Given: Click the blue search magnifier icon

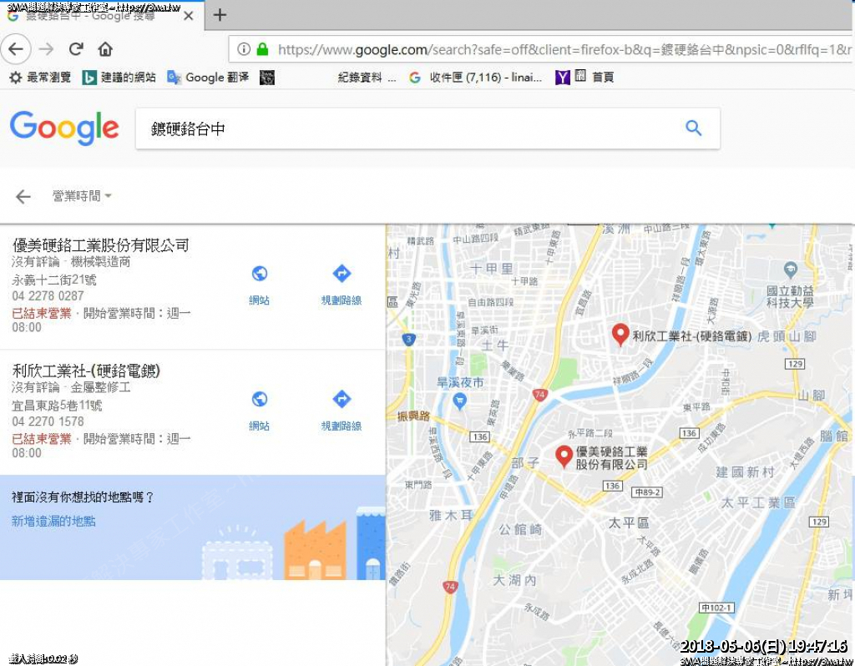Looking at the screenshot, I should [x=693, y=129].
